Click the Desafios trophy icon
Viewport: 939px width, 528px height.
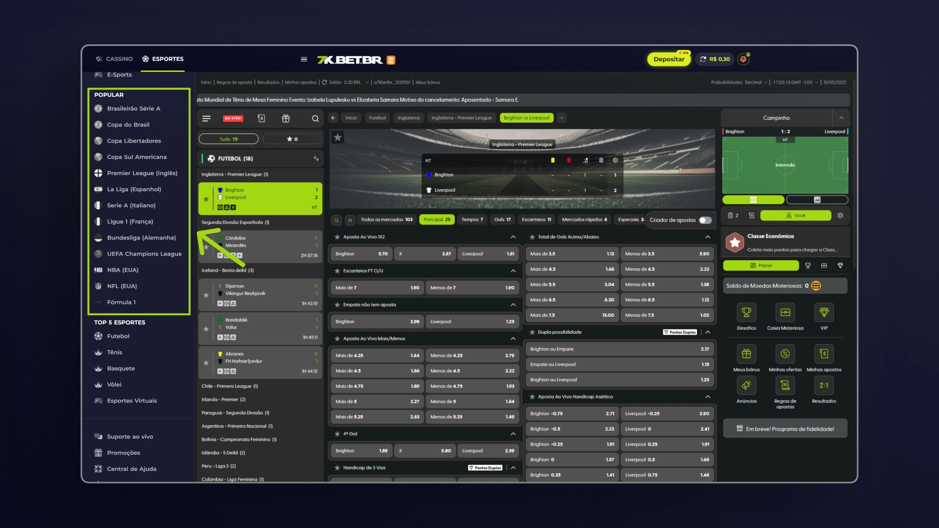click(x=746, y=312)
